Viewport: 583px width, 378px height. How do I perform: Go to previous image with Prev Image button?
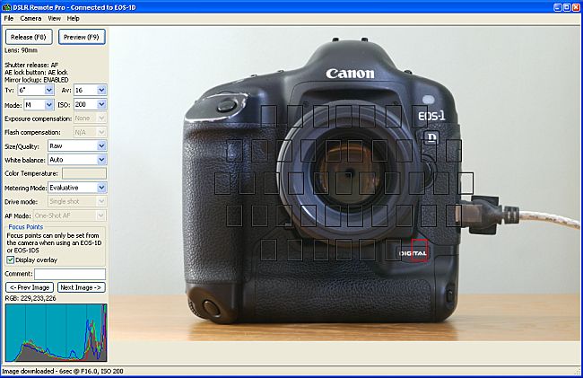click(30, 287)
